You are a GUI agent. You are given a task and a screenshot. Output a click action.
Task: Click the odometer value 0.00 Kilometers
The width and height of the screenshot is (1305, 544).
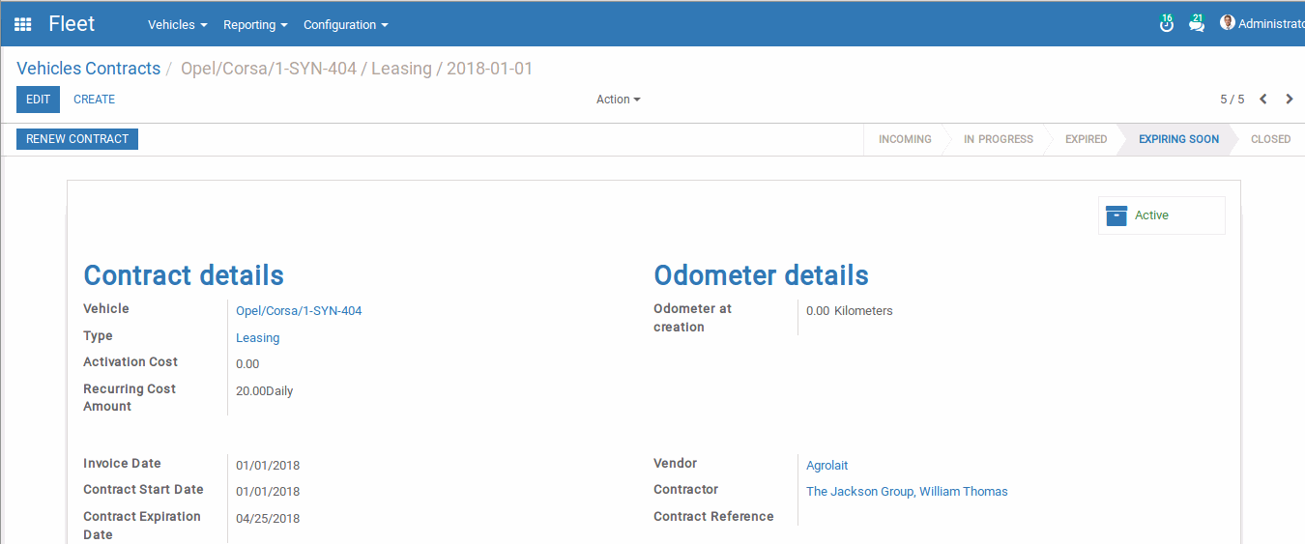[x=850, y=311]
